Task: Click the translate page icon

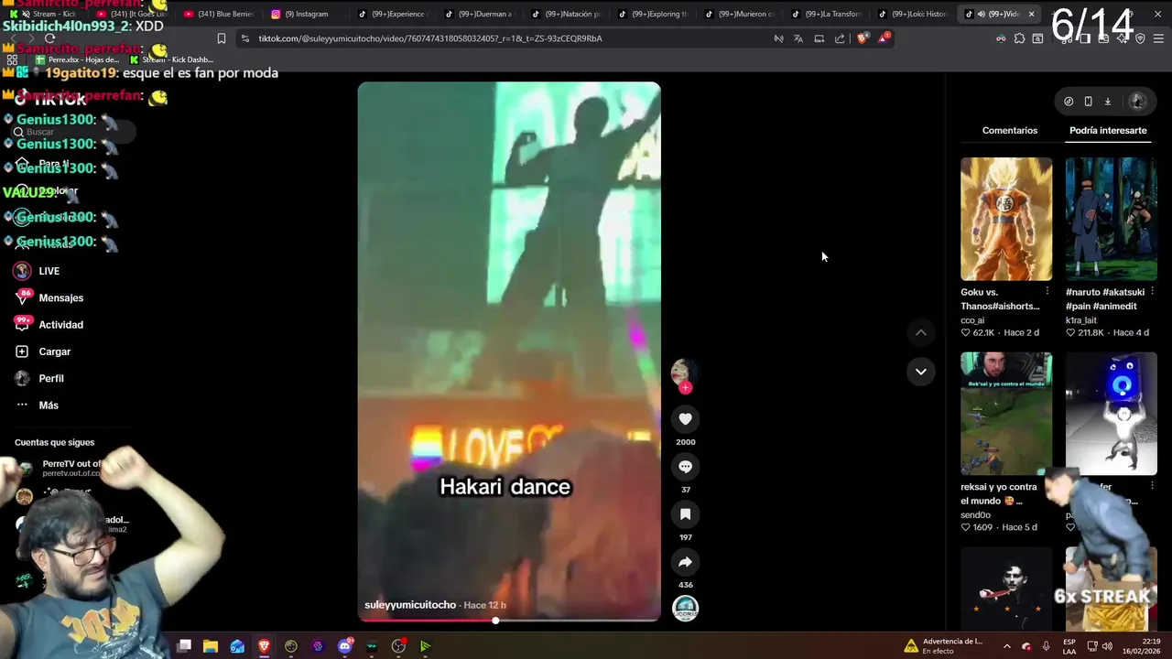Action: click(798, 38)
